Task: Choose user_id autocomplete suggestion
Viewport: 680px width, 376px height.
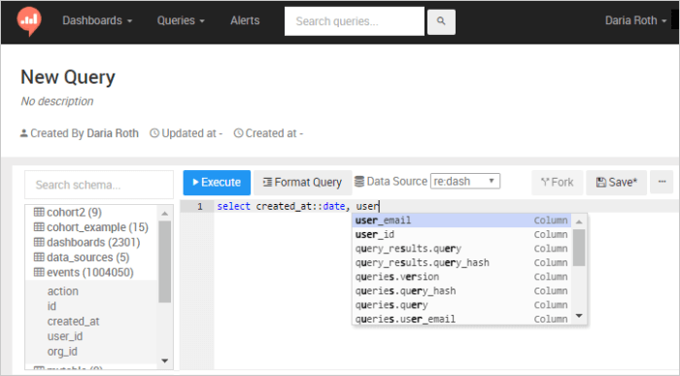Action: click(461, 234)
